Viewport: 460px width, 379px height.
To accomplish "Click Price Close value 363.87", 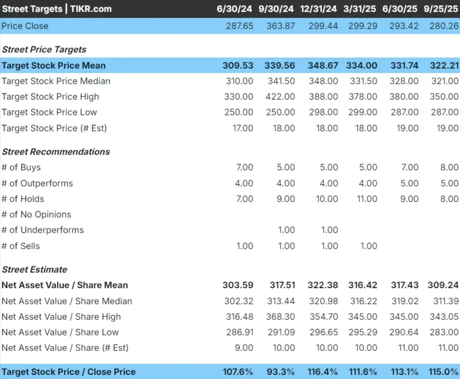I will coord(281,26).
